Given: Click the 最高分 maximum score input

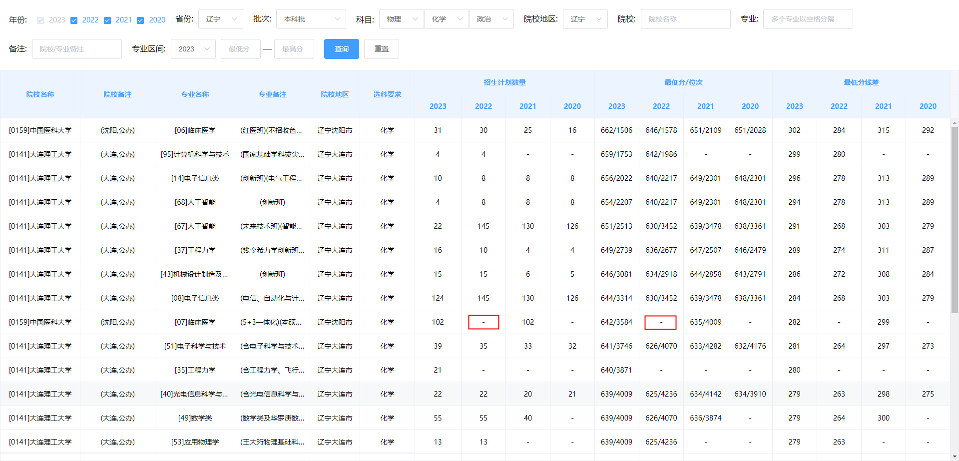Looking at the screenshot, I should pos(294,48).
